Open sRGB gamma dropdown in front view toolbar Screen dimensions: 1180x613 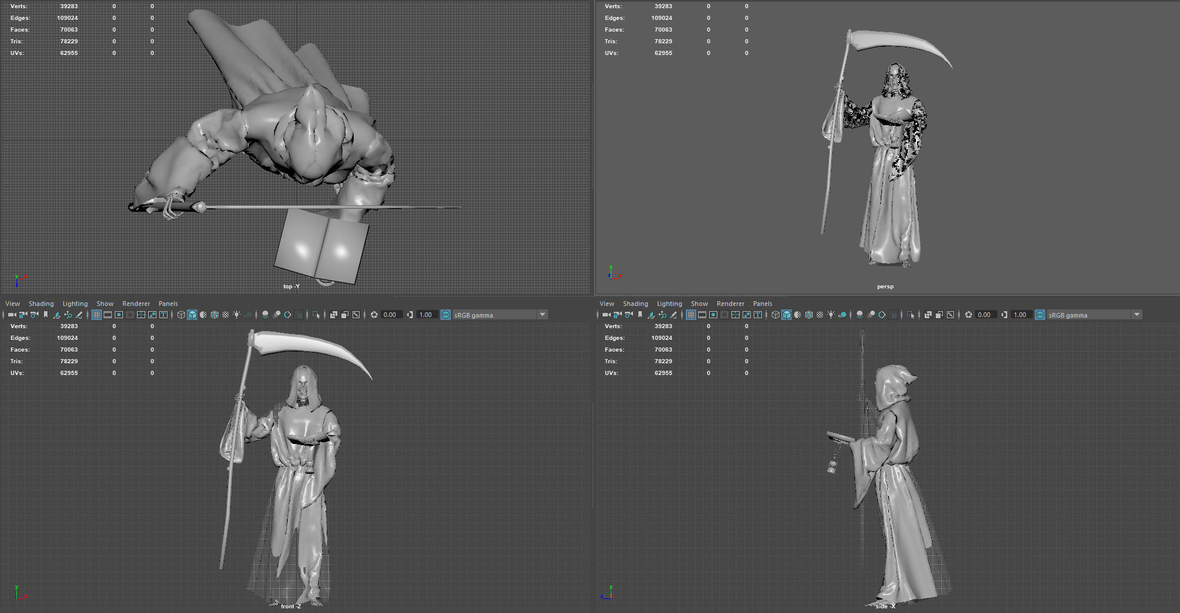coord(500,315)
